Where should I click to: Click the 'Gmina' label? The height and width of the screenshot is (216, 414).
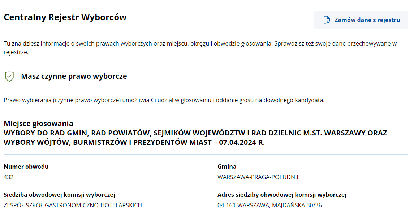[x=227, y=167]
